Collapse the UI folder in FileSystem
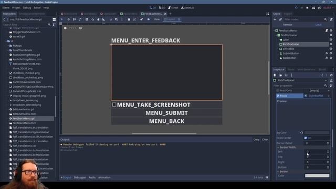This screenshot has height=189, width=336. [6, 41]
